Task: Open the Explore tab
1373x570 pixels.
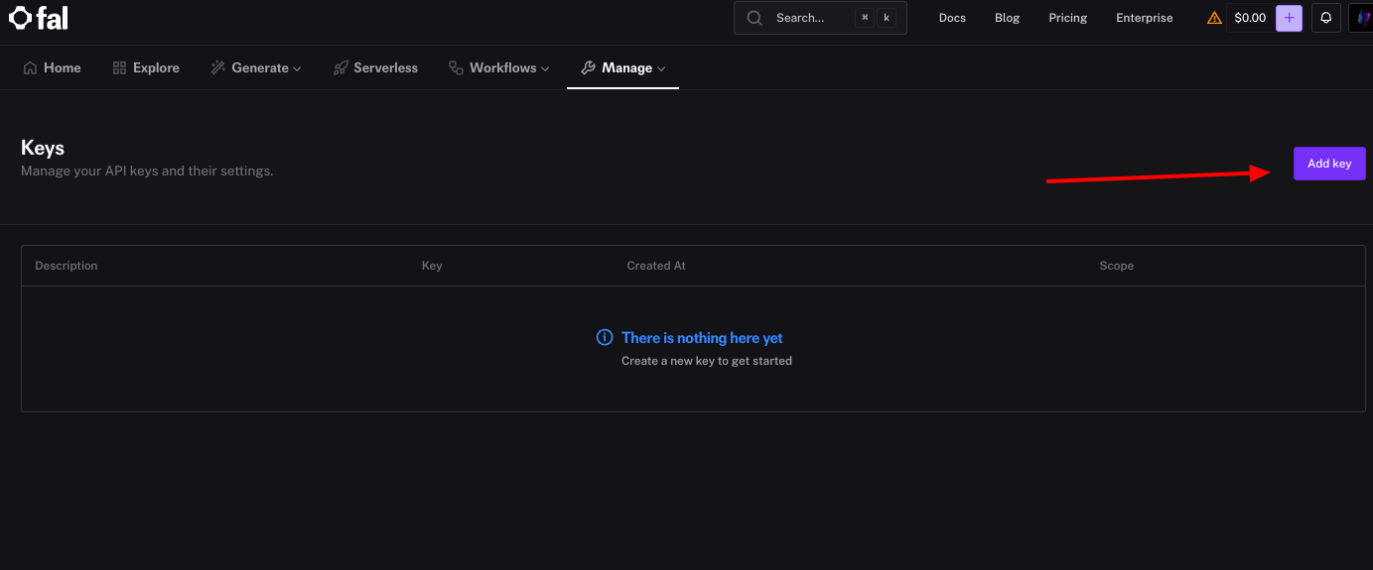Action: pos(146,67)
